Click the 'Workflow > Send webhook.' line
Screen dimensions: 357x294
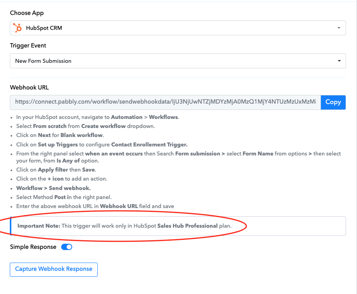pos(53,188)
